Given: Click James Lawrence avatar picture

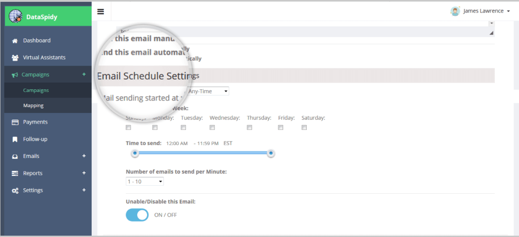Looking at the screenshot, I should tap(455, 11).
